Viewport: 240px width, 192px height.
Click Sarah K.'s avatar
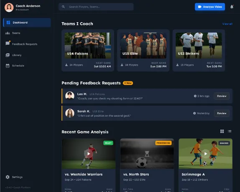70,113
